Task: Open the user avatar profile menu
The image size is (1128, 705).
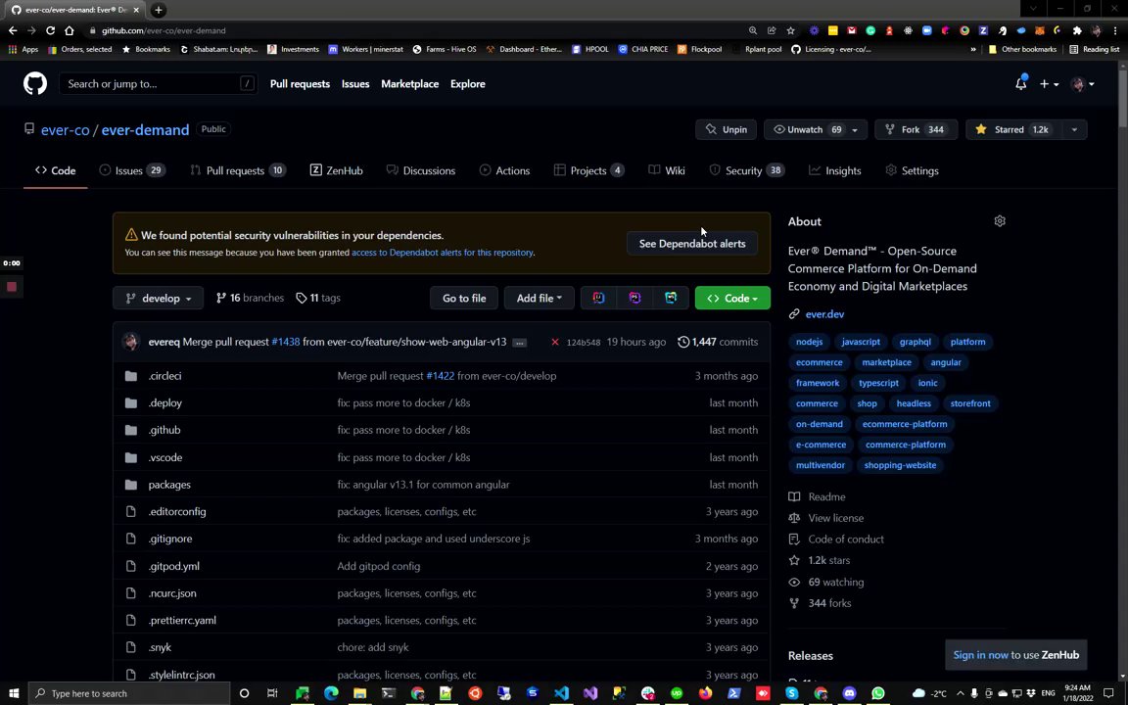Action: tap(1083, 84)
